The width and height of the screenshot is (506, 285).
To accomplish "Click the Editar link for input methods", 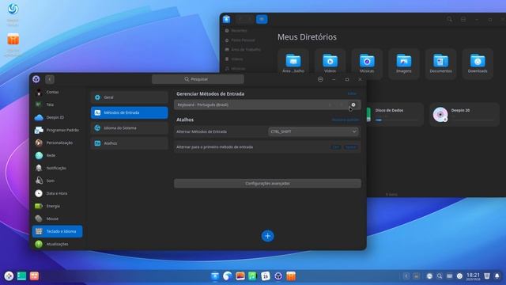I will point(352,93).
